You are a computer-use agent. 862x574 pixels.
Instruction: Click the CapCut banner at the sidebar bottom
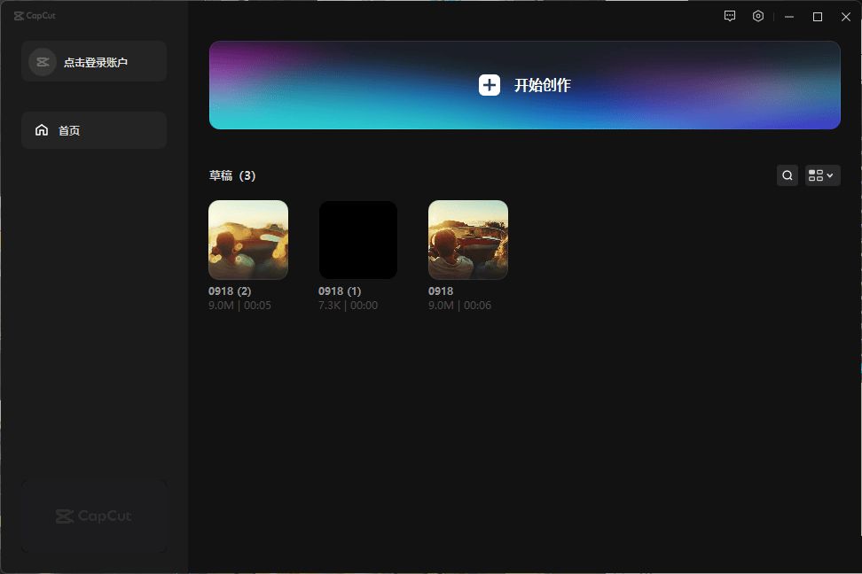tap(94, 516)
